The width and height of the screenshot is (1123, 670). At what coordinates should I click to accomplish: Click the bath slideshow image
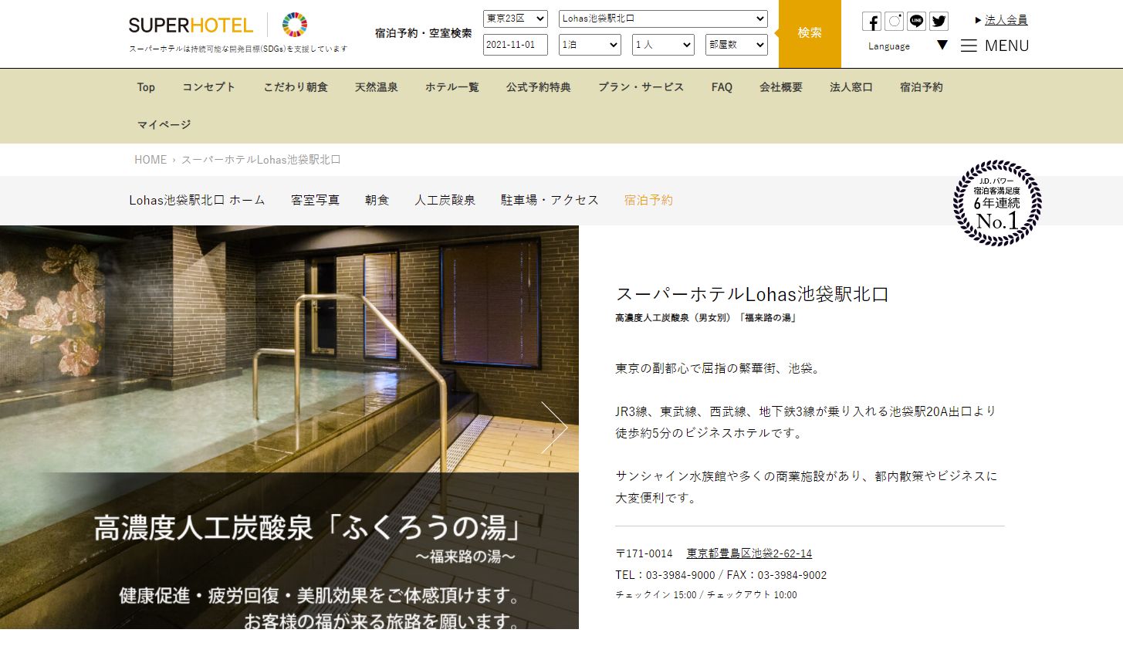[289, 427]
